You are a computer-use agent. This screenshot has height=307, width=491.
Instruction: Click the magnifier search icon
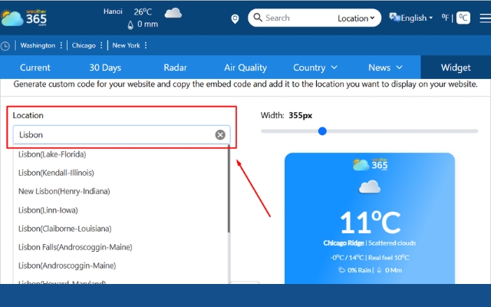[258, 18]
